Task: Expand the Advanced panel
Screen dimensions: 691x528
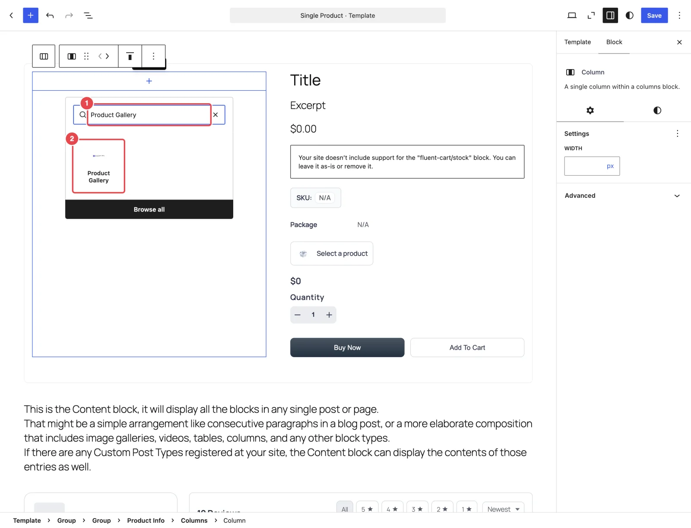Action: [622, 196]
